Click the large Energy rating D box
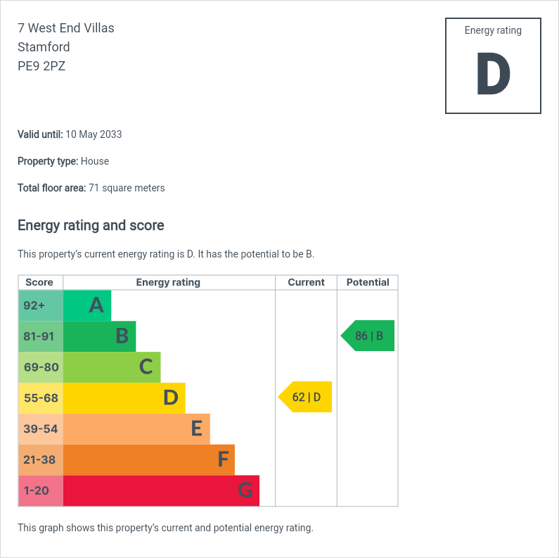Viewport: 559px width, 558px height. click(493, 66)
